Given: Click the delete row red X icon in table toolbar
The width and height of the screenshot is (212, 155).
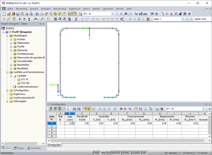Looking at the screenshot, I should (x=121, y=109).
